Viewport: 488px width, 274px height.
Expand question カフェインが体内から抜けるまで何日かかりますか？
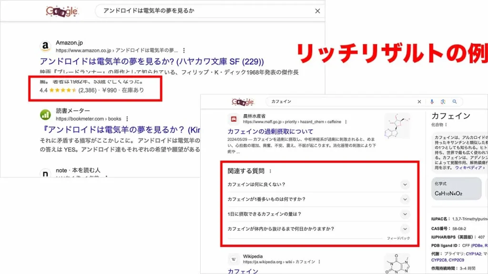pyautogui.click(x=405, y=229)
